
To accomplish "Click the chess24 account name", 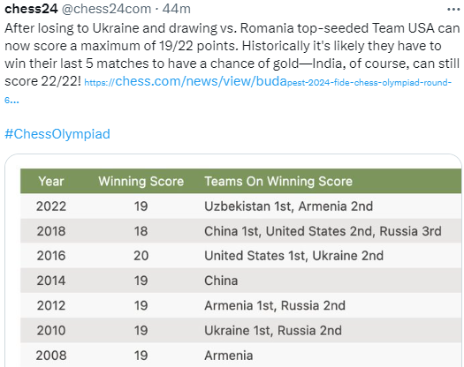I will click(31, 9).
